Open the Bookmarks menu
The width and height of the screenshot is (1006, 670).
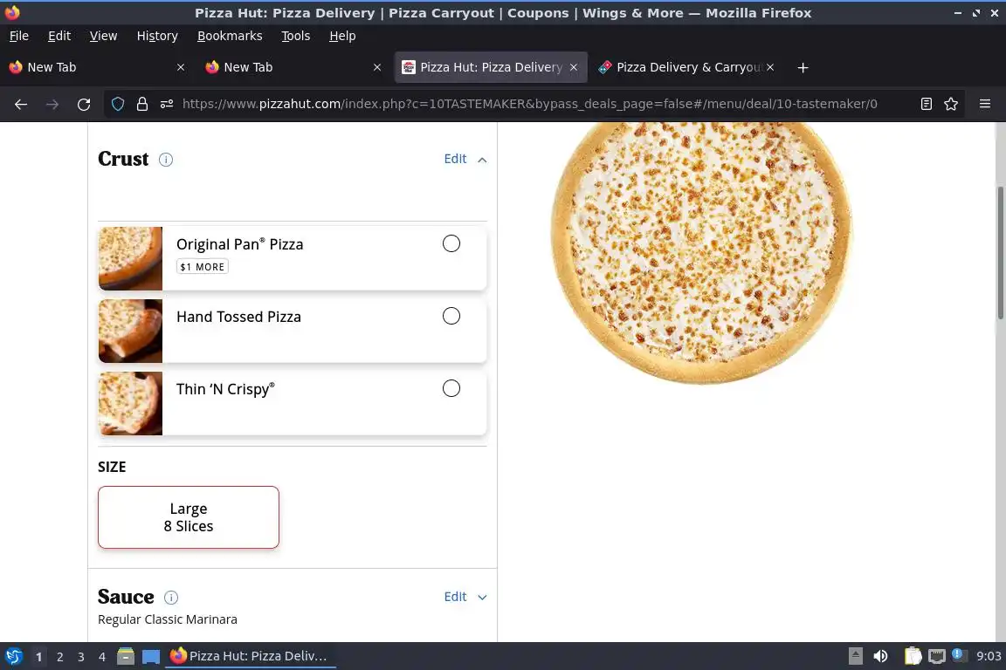click(230, 36)
